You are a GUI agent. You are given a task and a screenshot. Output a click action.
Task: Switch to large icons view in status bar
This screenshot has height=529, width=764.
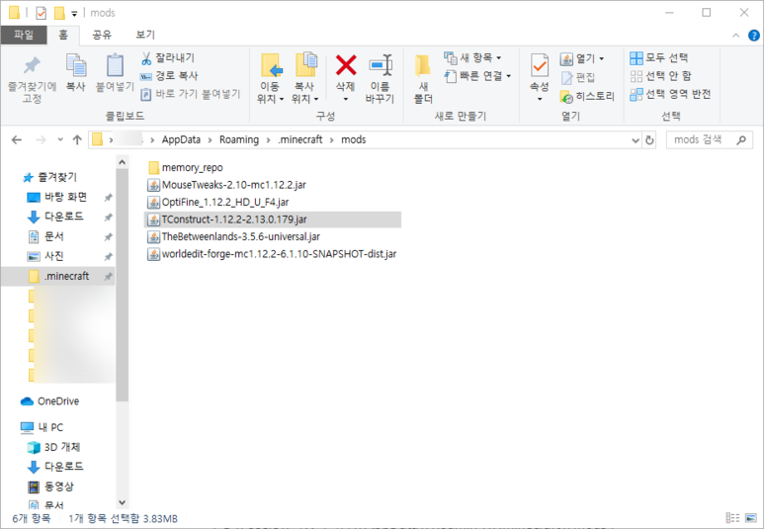click(751, 518)
